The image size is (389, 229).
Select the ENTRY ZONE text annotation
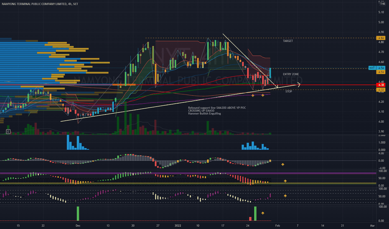tap(291, 74)
